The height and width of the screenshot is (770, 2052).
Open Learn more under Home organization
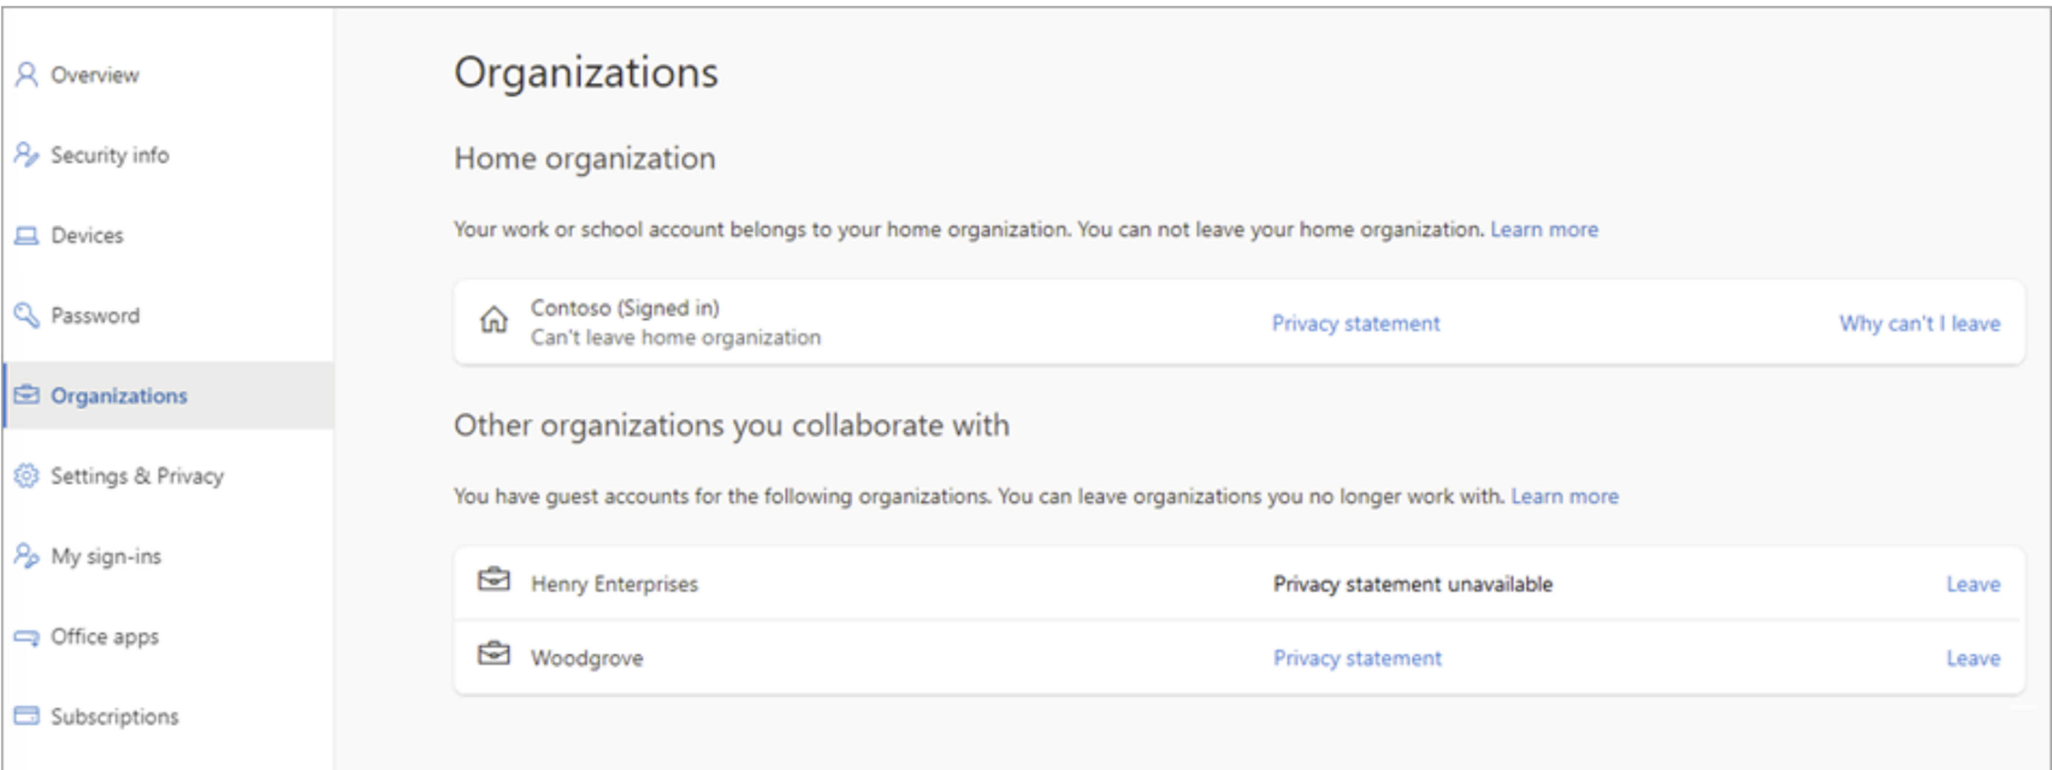1544,230
